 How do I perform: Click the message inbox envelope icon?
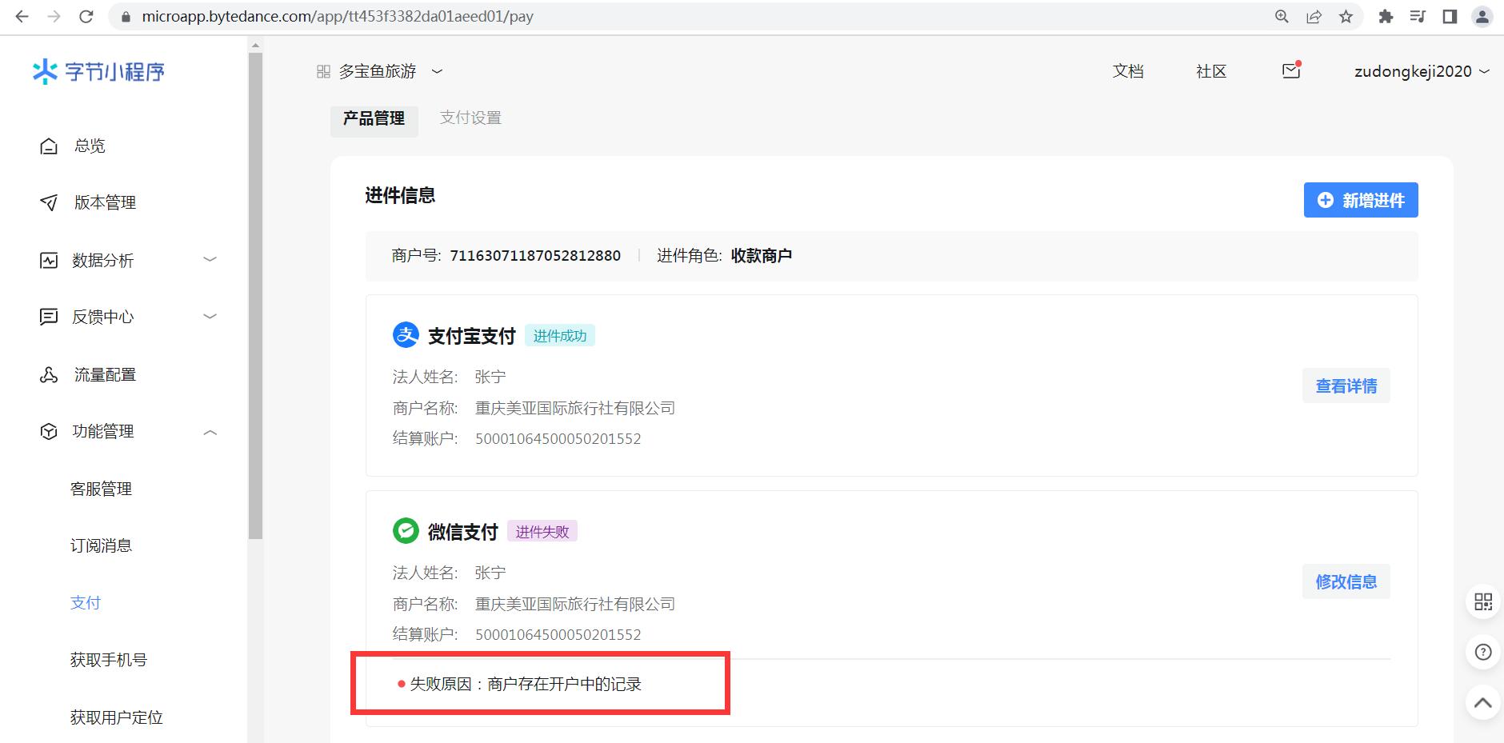pos(1290,71)
